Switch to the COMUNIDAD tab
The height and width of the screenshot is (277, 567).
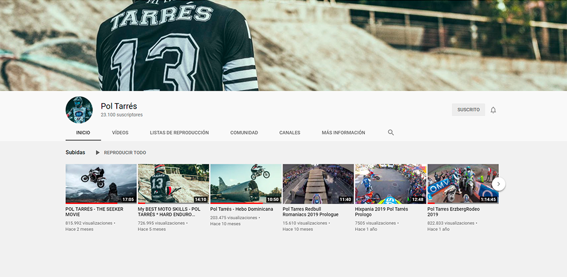pyautogui.click(x=244, y=133)
